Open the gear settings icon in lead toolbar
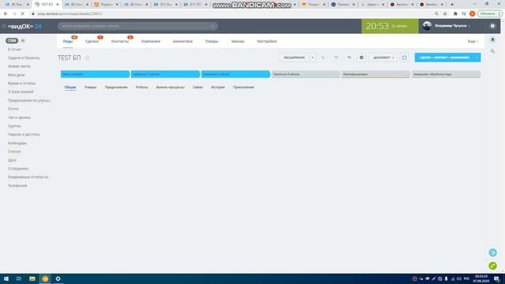The image size is (505, 284). click(361, 58)
